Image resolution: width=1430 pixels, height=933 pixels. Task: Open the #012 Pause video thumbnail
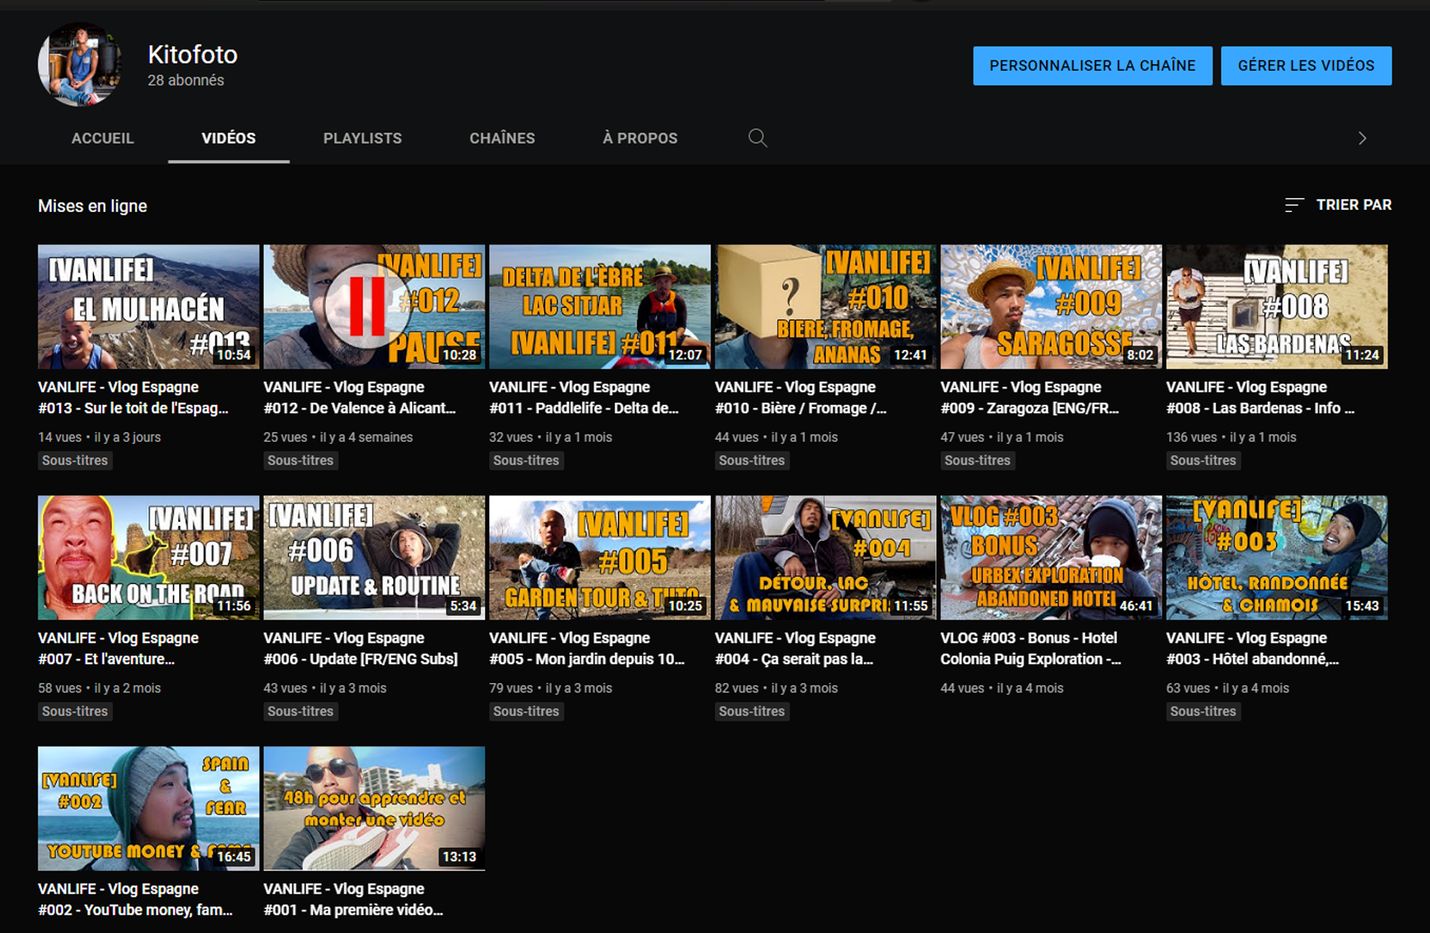374,306
